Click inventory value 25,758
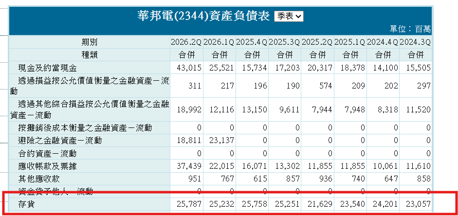 coord(255,204)
